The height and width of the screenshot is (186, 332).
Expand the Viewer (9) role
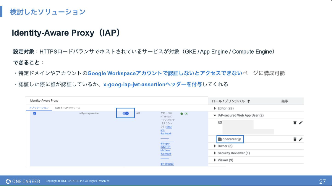tap(215, 160)
